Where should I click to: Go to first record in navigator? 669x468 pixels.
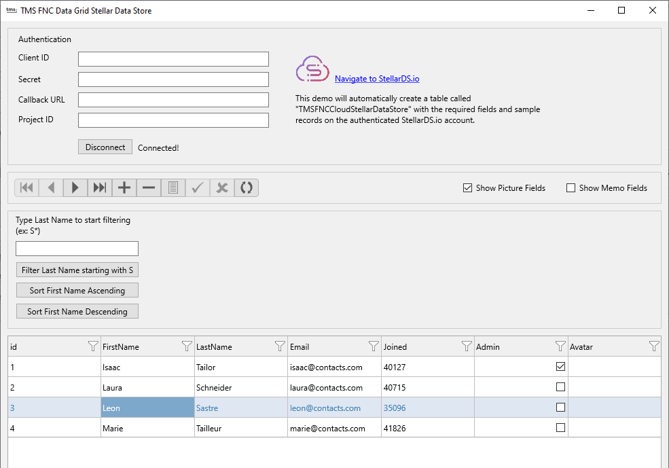click(27, 187)
